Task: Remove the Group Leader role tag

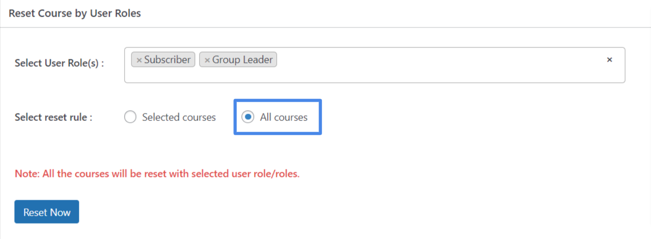Action: pyautogui.click(x=207, y=60)
